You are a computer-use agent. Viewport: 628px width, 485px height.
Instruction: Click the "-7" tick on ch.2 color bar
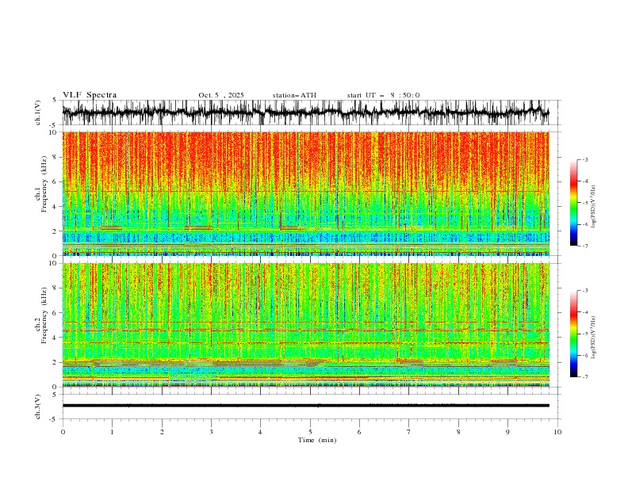point(584,377)
